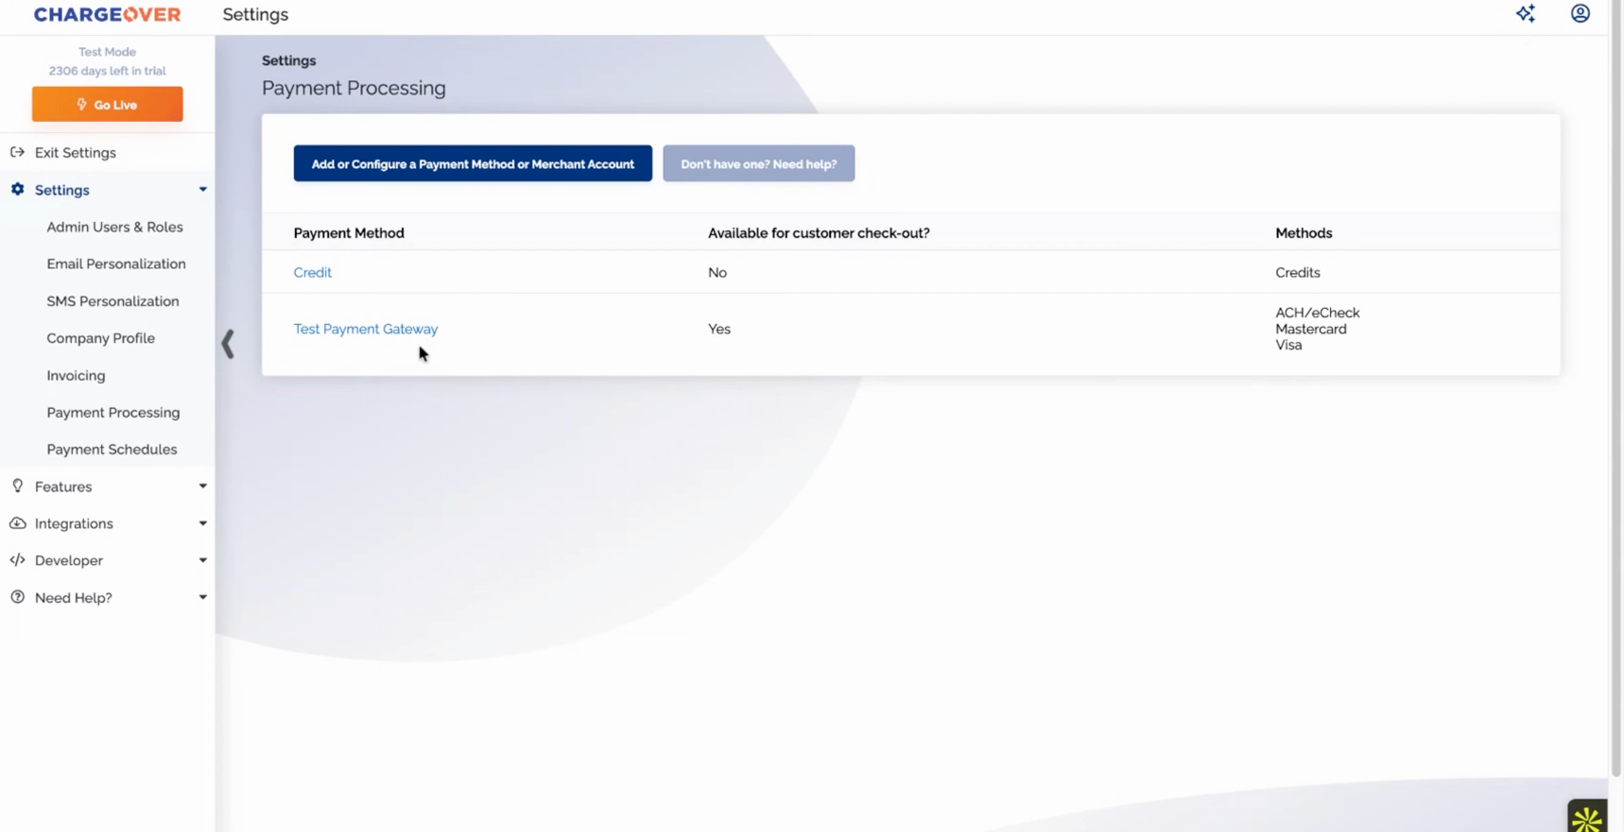Open Admin Users & Roles
Viewport: 1624px width, 832px height.
pyautogui.click(x=115, y=227)
